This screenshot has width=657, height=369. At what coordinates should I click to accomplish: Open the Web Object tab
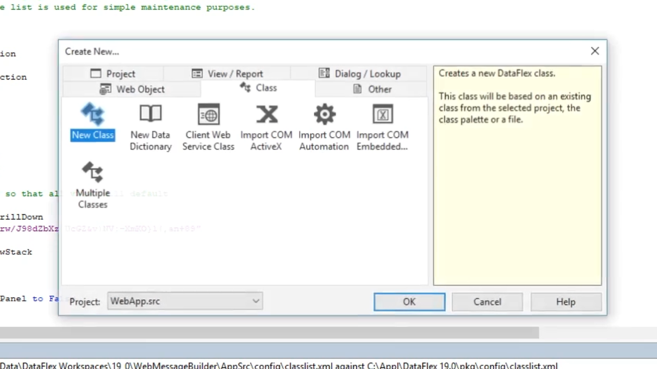[x=132, y=89]
